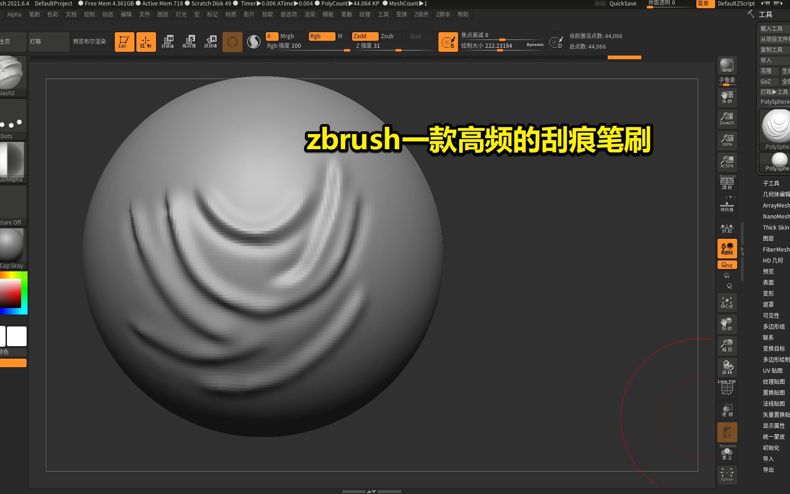Activate the 透视 perspective icon

point(727,183)
